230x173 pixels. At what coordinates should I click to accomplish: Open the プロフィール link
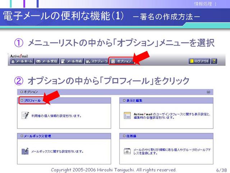point(32,101)
